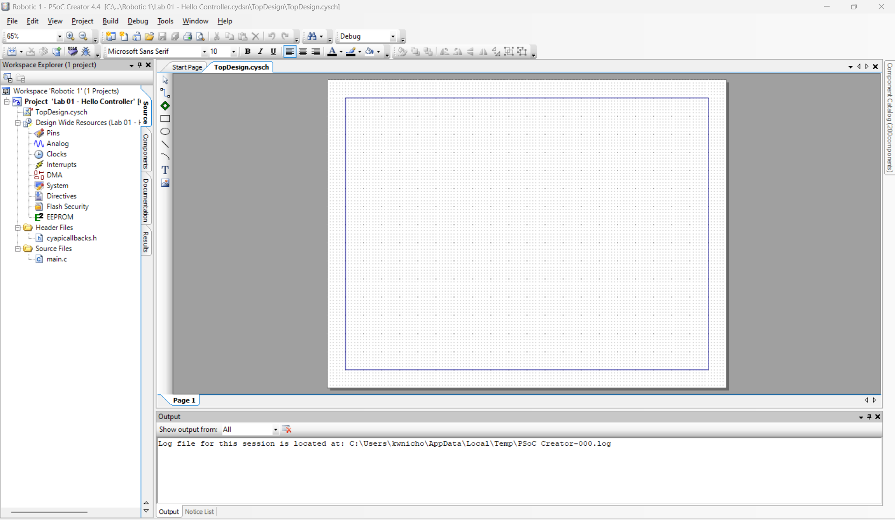Click the Generate Application icon with plus
Viewport: 895px width, 520px height.
pyautogui.click(x=57, y=52)
